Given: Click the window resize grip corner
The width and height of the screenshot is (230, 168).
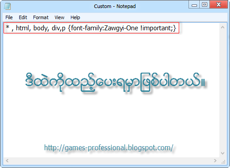Looking at the screenshot, I should tap(223, 162).
